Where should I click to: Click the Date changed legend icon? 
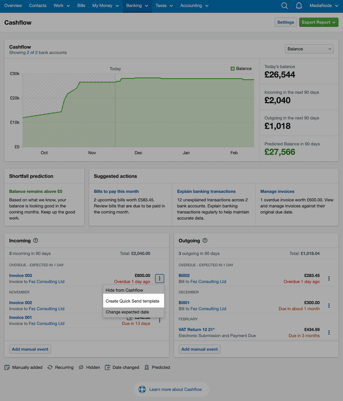[108, 367]
